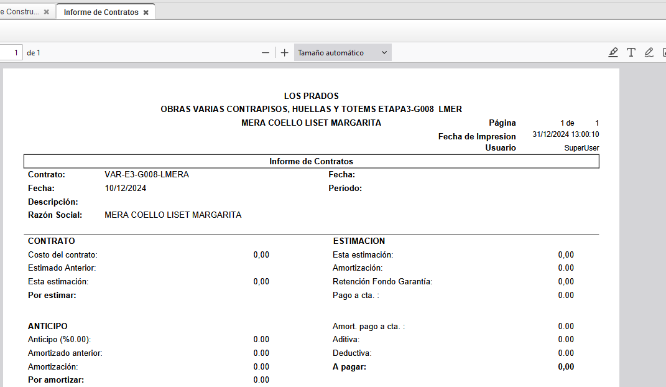Switch to the Informe de Contratos tab

click(101, 12)
